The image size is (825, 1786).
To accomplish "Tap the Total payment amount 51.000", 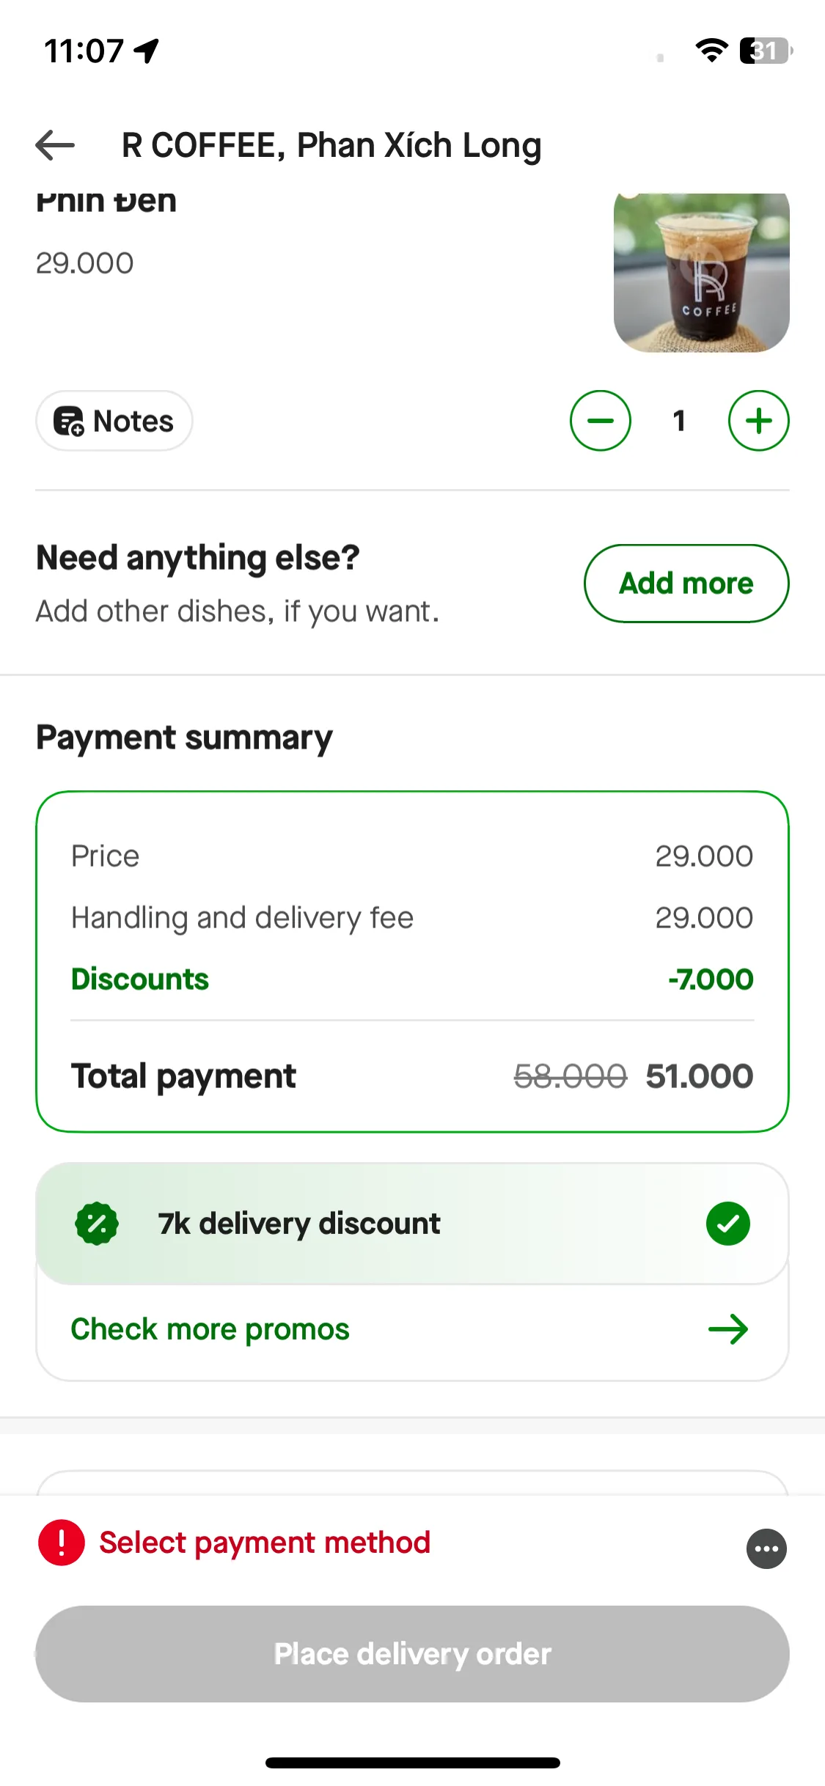I will [699, 1076].
